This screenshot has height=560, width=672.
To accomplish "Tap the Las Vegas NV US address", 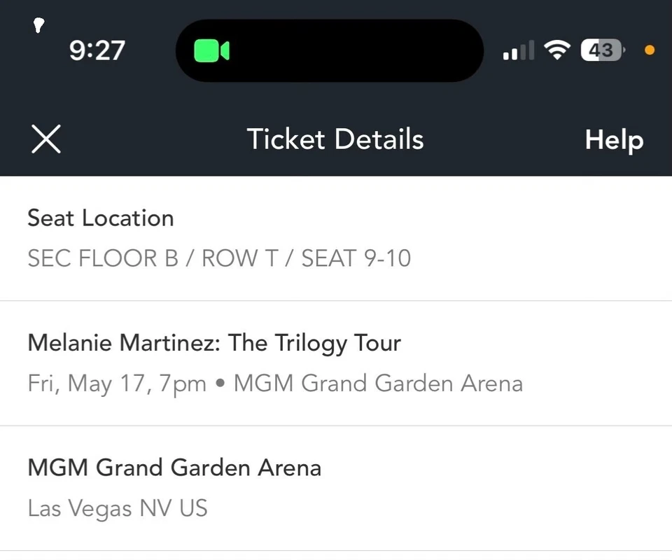I will (118, 507).
